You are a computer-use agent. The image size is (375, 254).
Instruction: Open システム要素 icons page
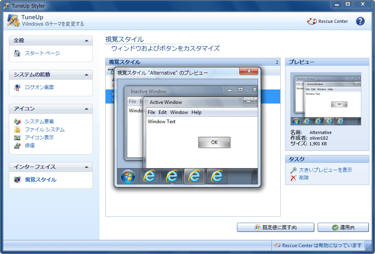(39, 122)
